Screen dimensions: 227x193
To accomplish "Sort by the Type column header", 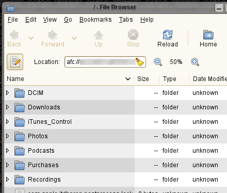I will [174, 79].
